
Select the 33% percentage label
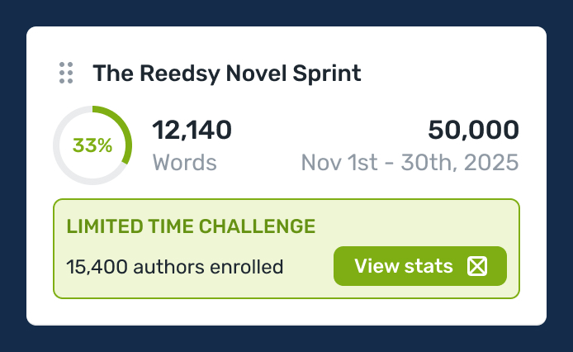tap(92, 145)
